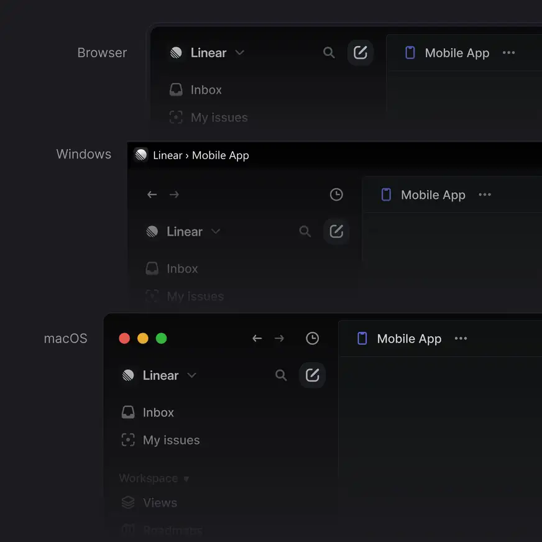The height and width of the screenshot is (542, 542).
Task: Open recent history clock in macOS window
Action: click(313, 338)
